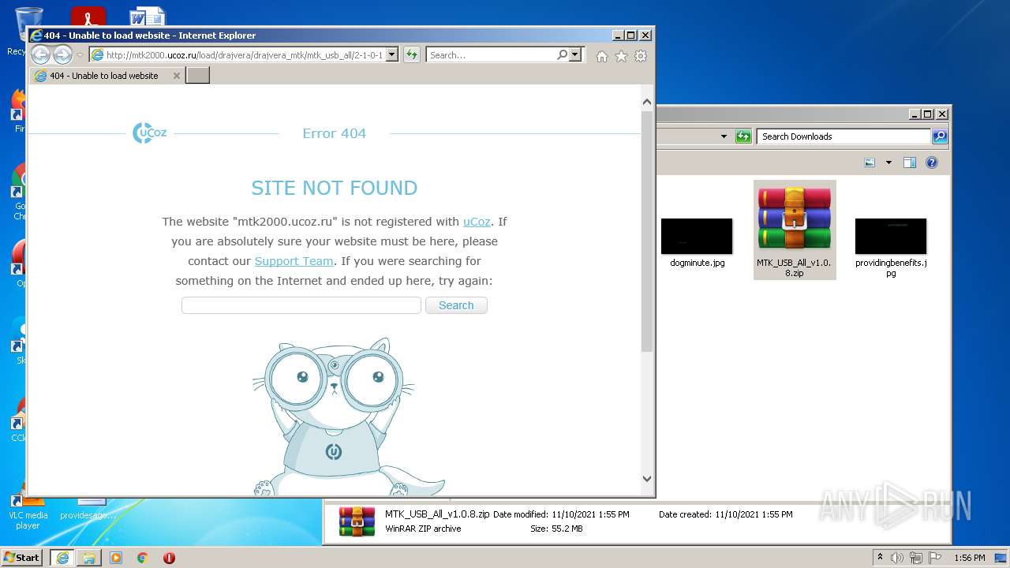The height and width of the screenshot is (568, 1010).
Task: Click the WinRAR archive icon in details pane
Action: coord(357,521)
